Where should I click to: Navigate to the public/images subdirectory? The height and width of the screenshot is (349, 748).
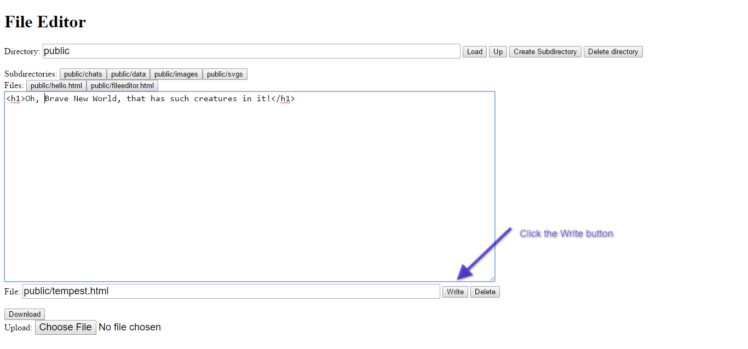pyautogui.click(x=176, y=74)
